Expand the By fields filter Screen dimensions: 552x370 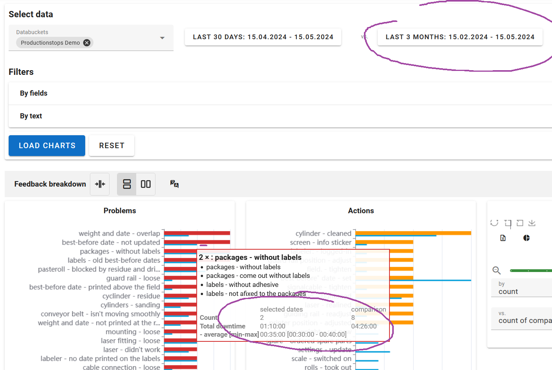pyautogui.click(x=280, y=93)
